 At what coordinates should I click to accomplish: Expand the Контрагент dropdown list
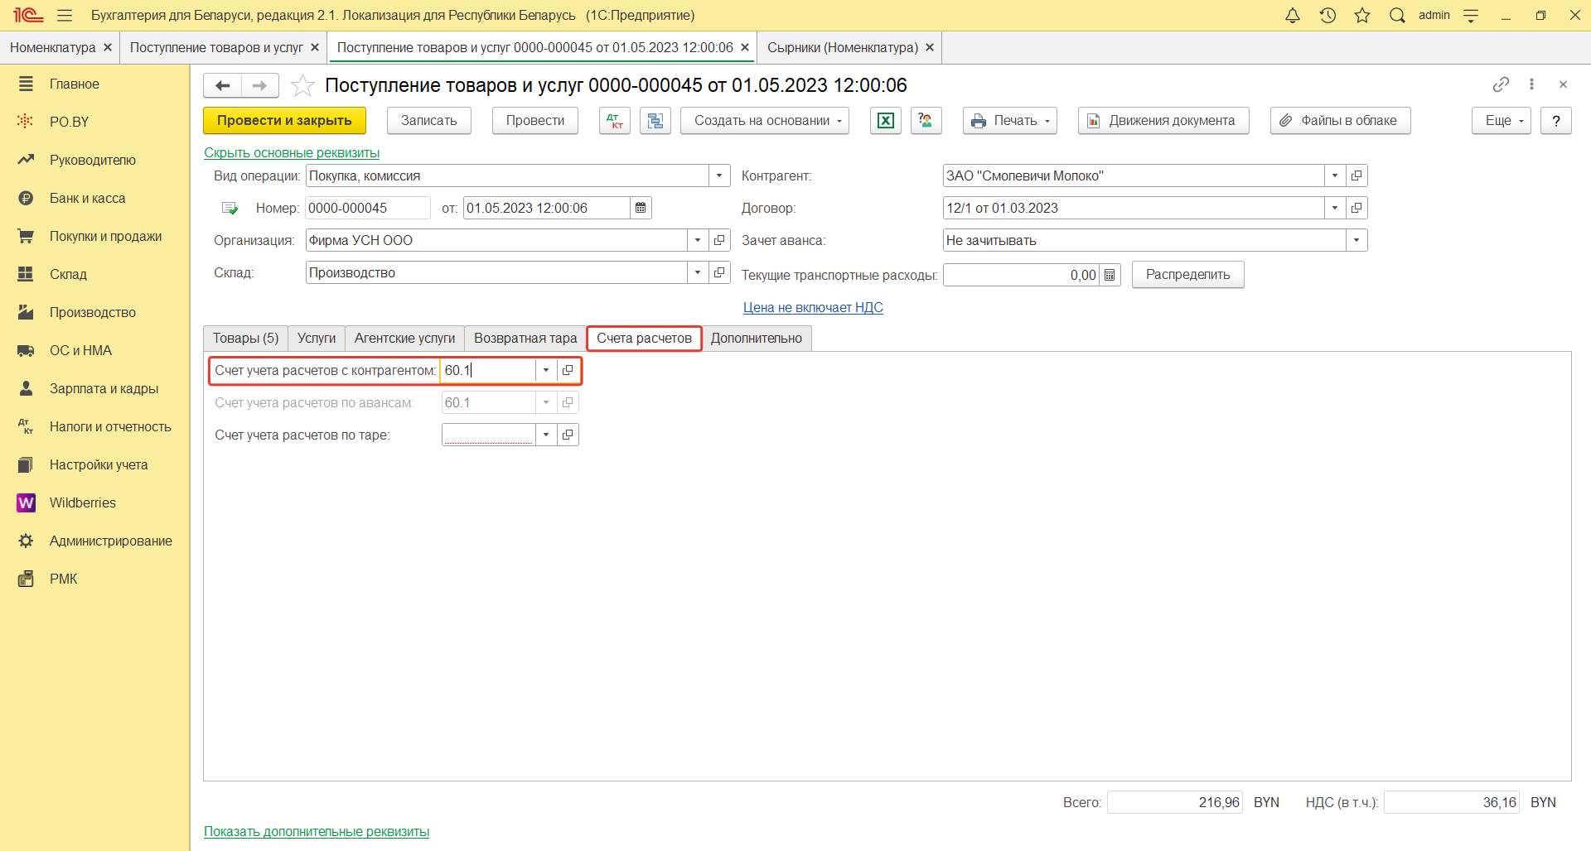(x=1334, y=175)
